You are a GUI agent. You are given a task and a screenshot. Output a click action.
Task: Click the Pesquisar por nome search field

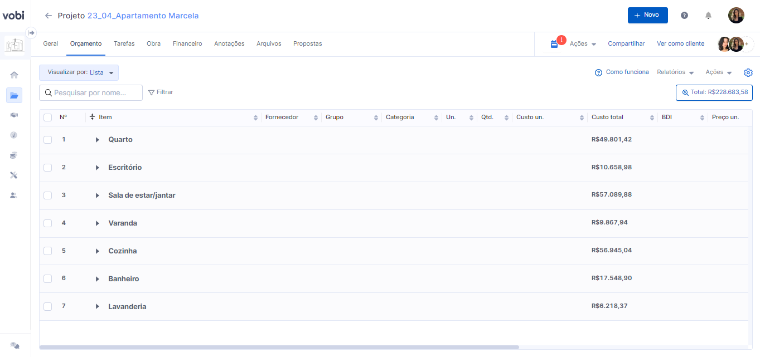tap(91, 93)
